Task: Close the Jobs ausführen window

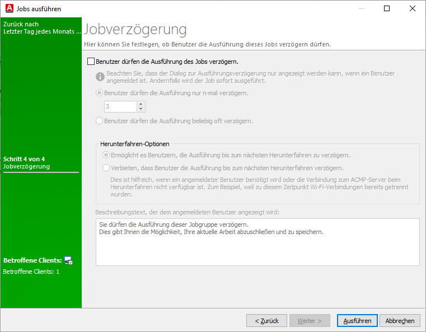Action: [413, 8]
